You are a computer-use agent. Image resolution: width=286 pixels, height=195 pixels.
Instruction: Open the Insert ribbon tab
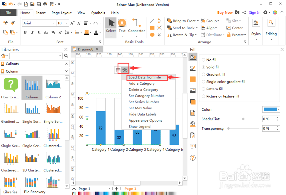coord(41,13)
